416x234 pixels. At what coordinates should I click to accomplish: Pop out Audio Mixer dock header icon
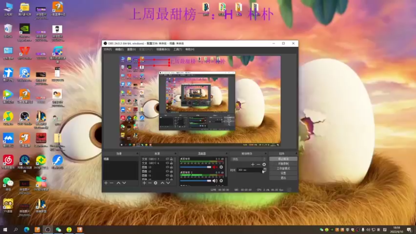pos(226,153)
